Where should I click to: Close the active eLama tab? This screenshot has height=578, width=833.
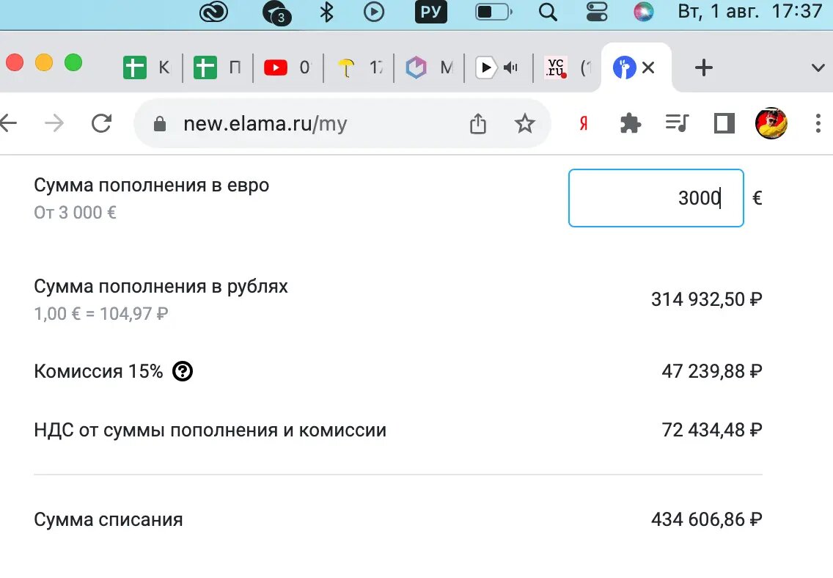[648, 67]
